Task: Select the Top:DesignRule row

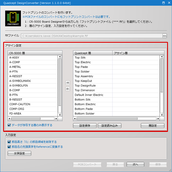Action: tap(116, 85)
